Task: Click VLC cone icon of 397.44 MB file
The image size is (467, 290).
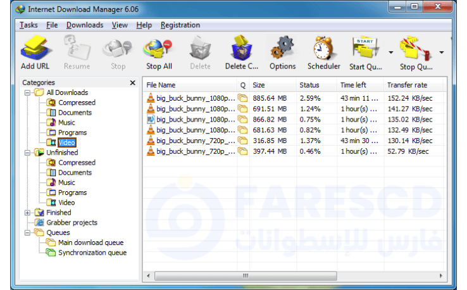Action: point(151,151)
